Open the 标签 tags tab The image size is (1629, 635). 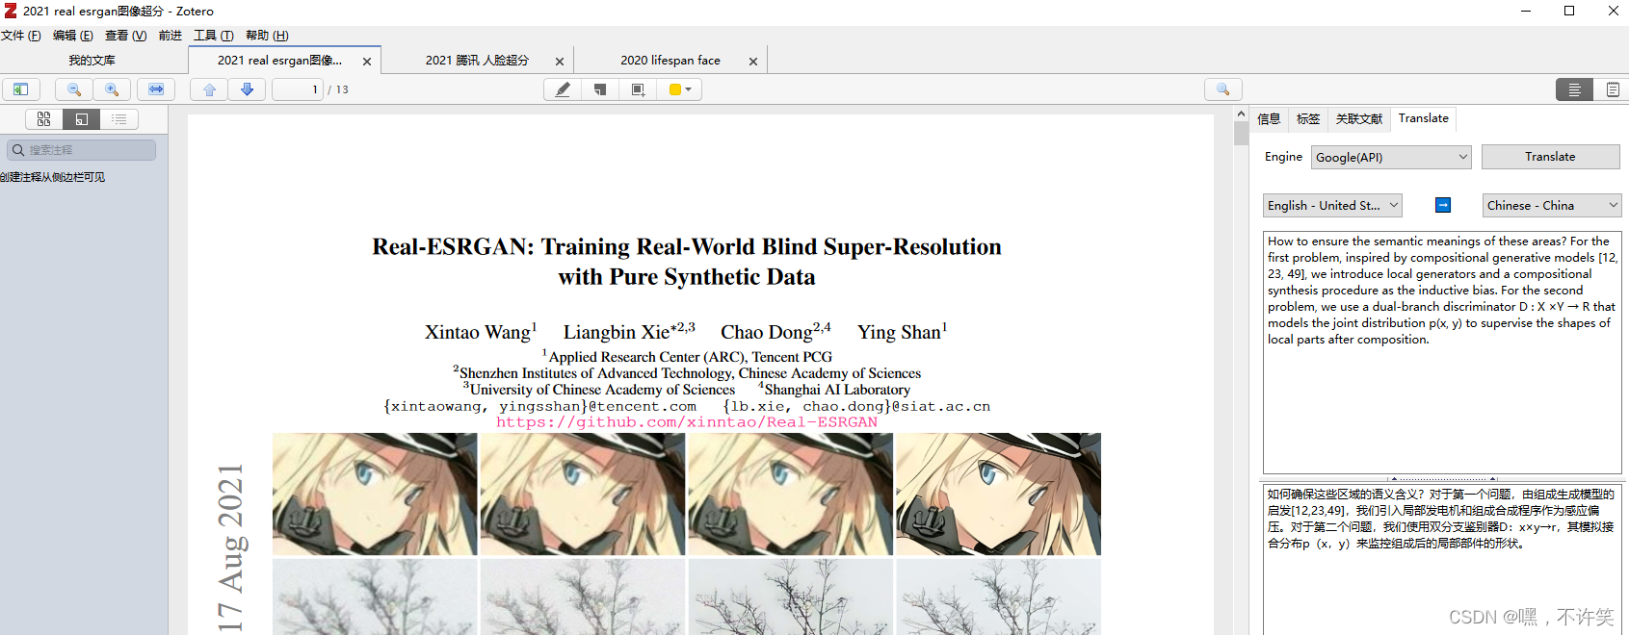(1308, 118)
